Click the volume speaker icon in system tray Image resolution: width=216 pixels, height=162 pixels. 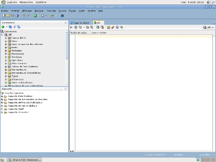(209, 2)
